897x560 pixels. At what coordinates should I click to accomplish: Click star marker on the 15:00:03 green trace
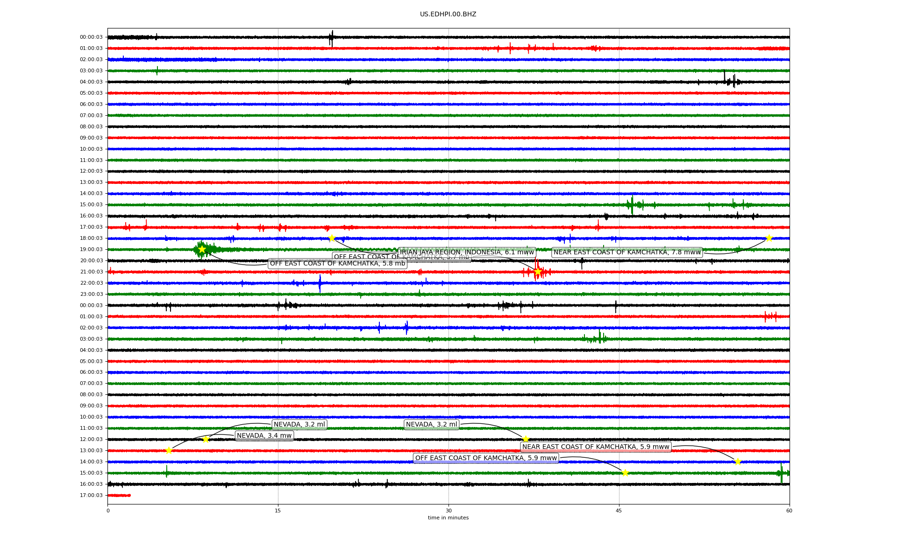[625, 473]
